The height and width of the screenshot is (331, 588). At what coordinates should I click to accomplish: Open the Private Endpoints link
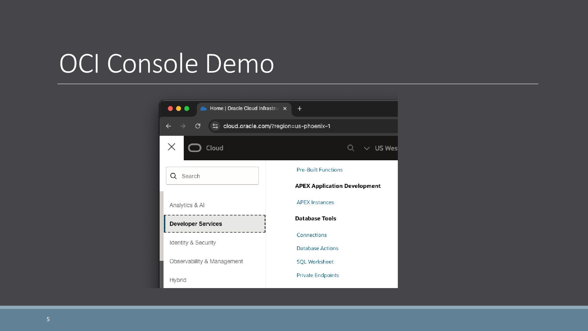[x=318, y=275]
